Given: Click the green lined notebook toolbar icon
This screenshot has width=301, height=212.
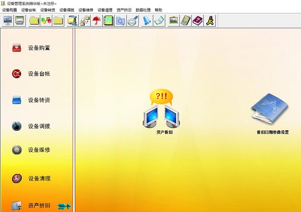Looking at the screenshot, I should 109,21.
